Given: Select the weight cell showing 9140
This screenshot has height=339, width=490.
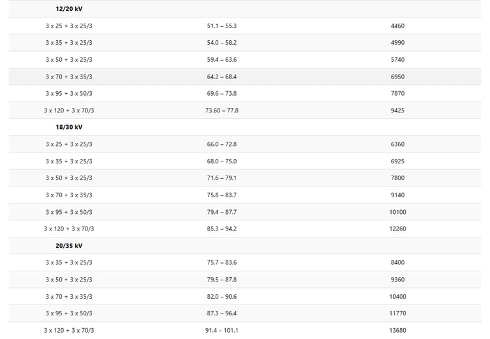Looking at the screenshot, I should (397, 195).
